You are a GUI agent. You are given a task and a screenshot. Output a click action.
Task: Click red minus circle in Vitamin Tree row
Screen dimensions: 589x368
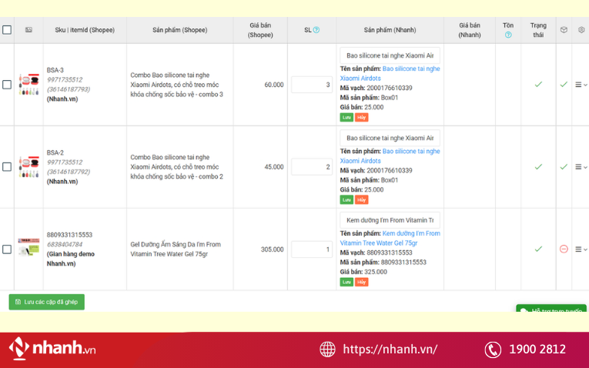point(564,249)
